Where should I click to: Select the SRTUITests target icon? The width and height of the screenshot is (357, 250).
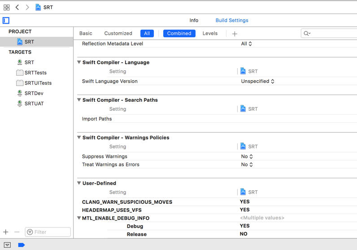[20, 83]
